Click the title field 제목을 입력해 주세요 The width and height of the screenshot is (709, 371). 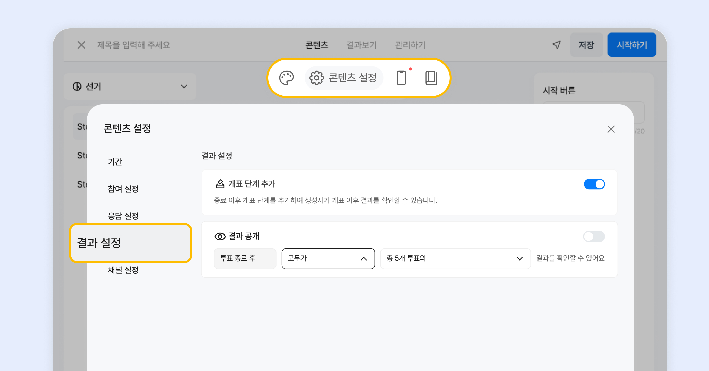pos(134,45)
